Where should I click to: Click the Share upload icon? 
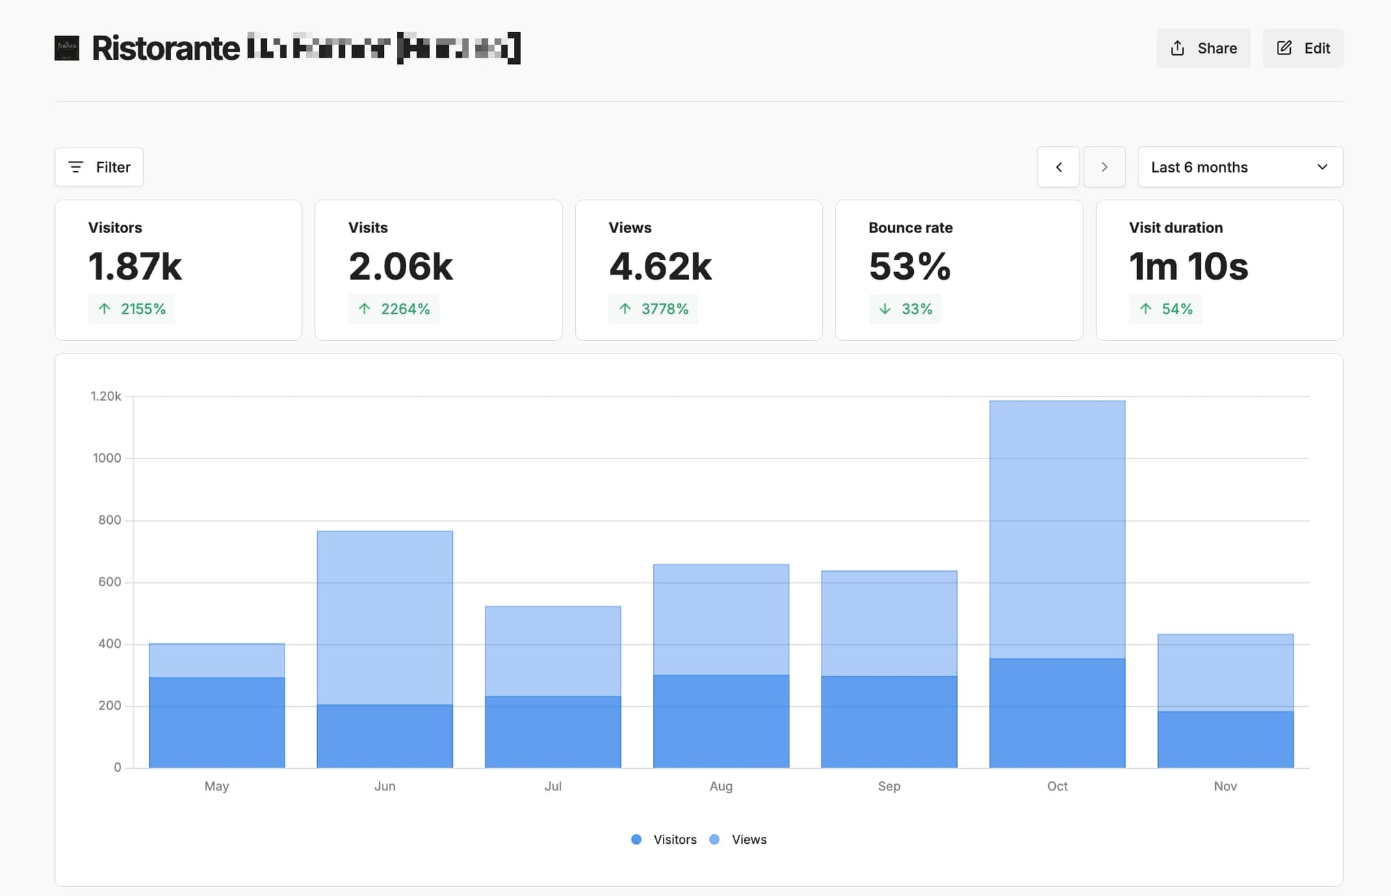click(1177, 48)
